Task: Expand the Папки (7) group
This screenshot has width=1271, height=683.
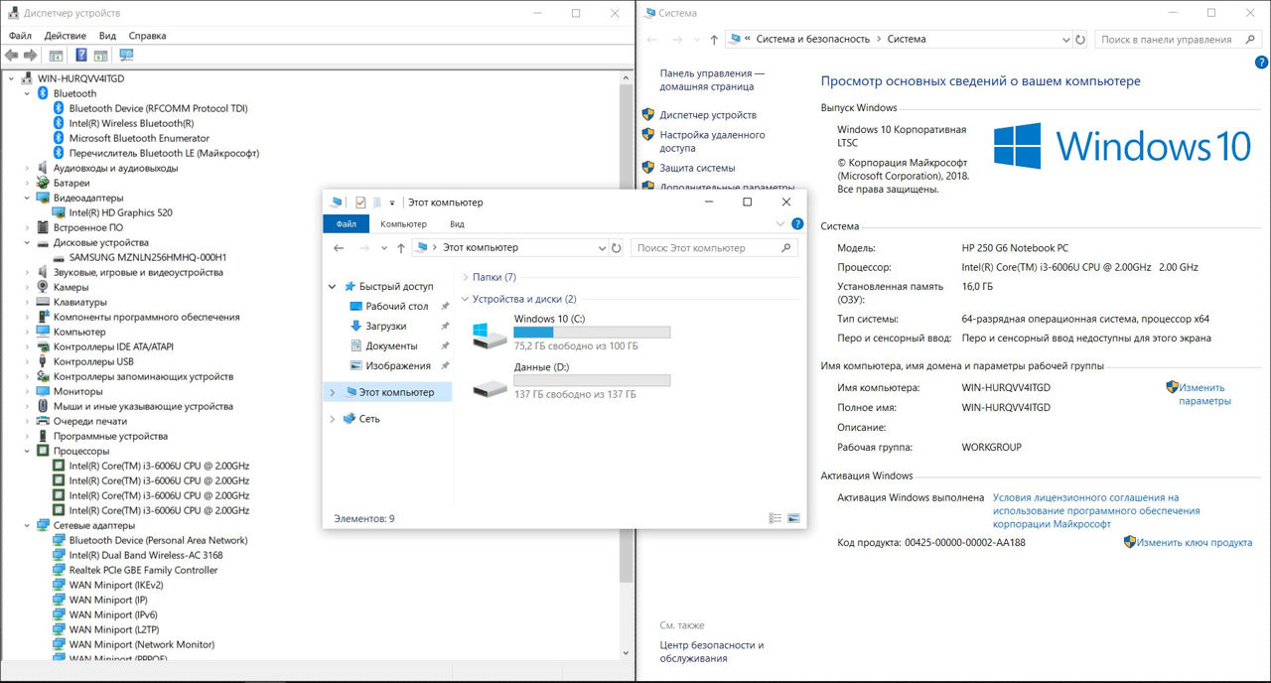Action: point(465,278)
